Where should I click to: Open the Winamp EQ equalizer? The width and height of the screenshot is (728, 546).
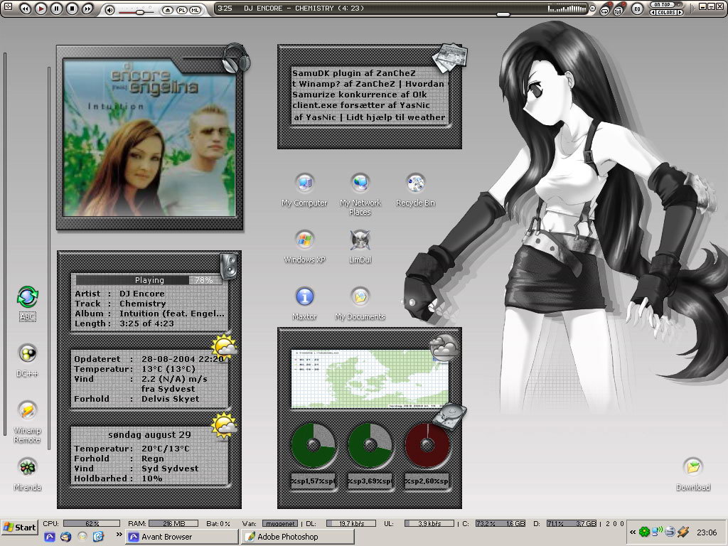point(638,9)
